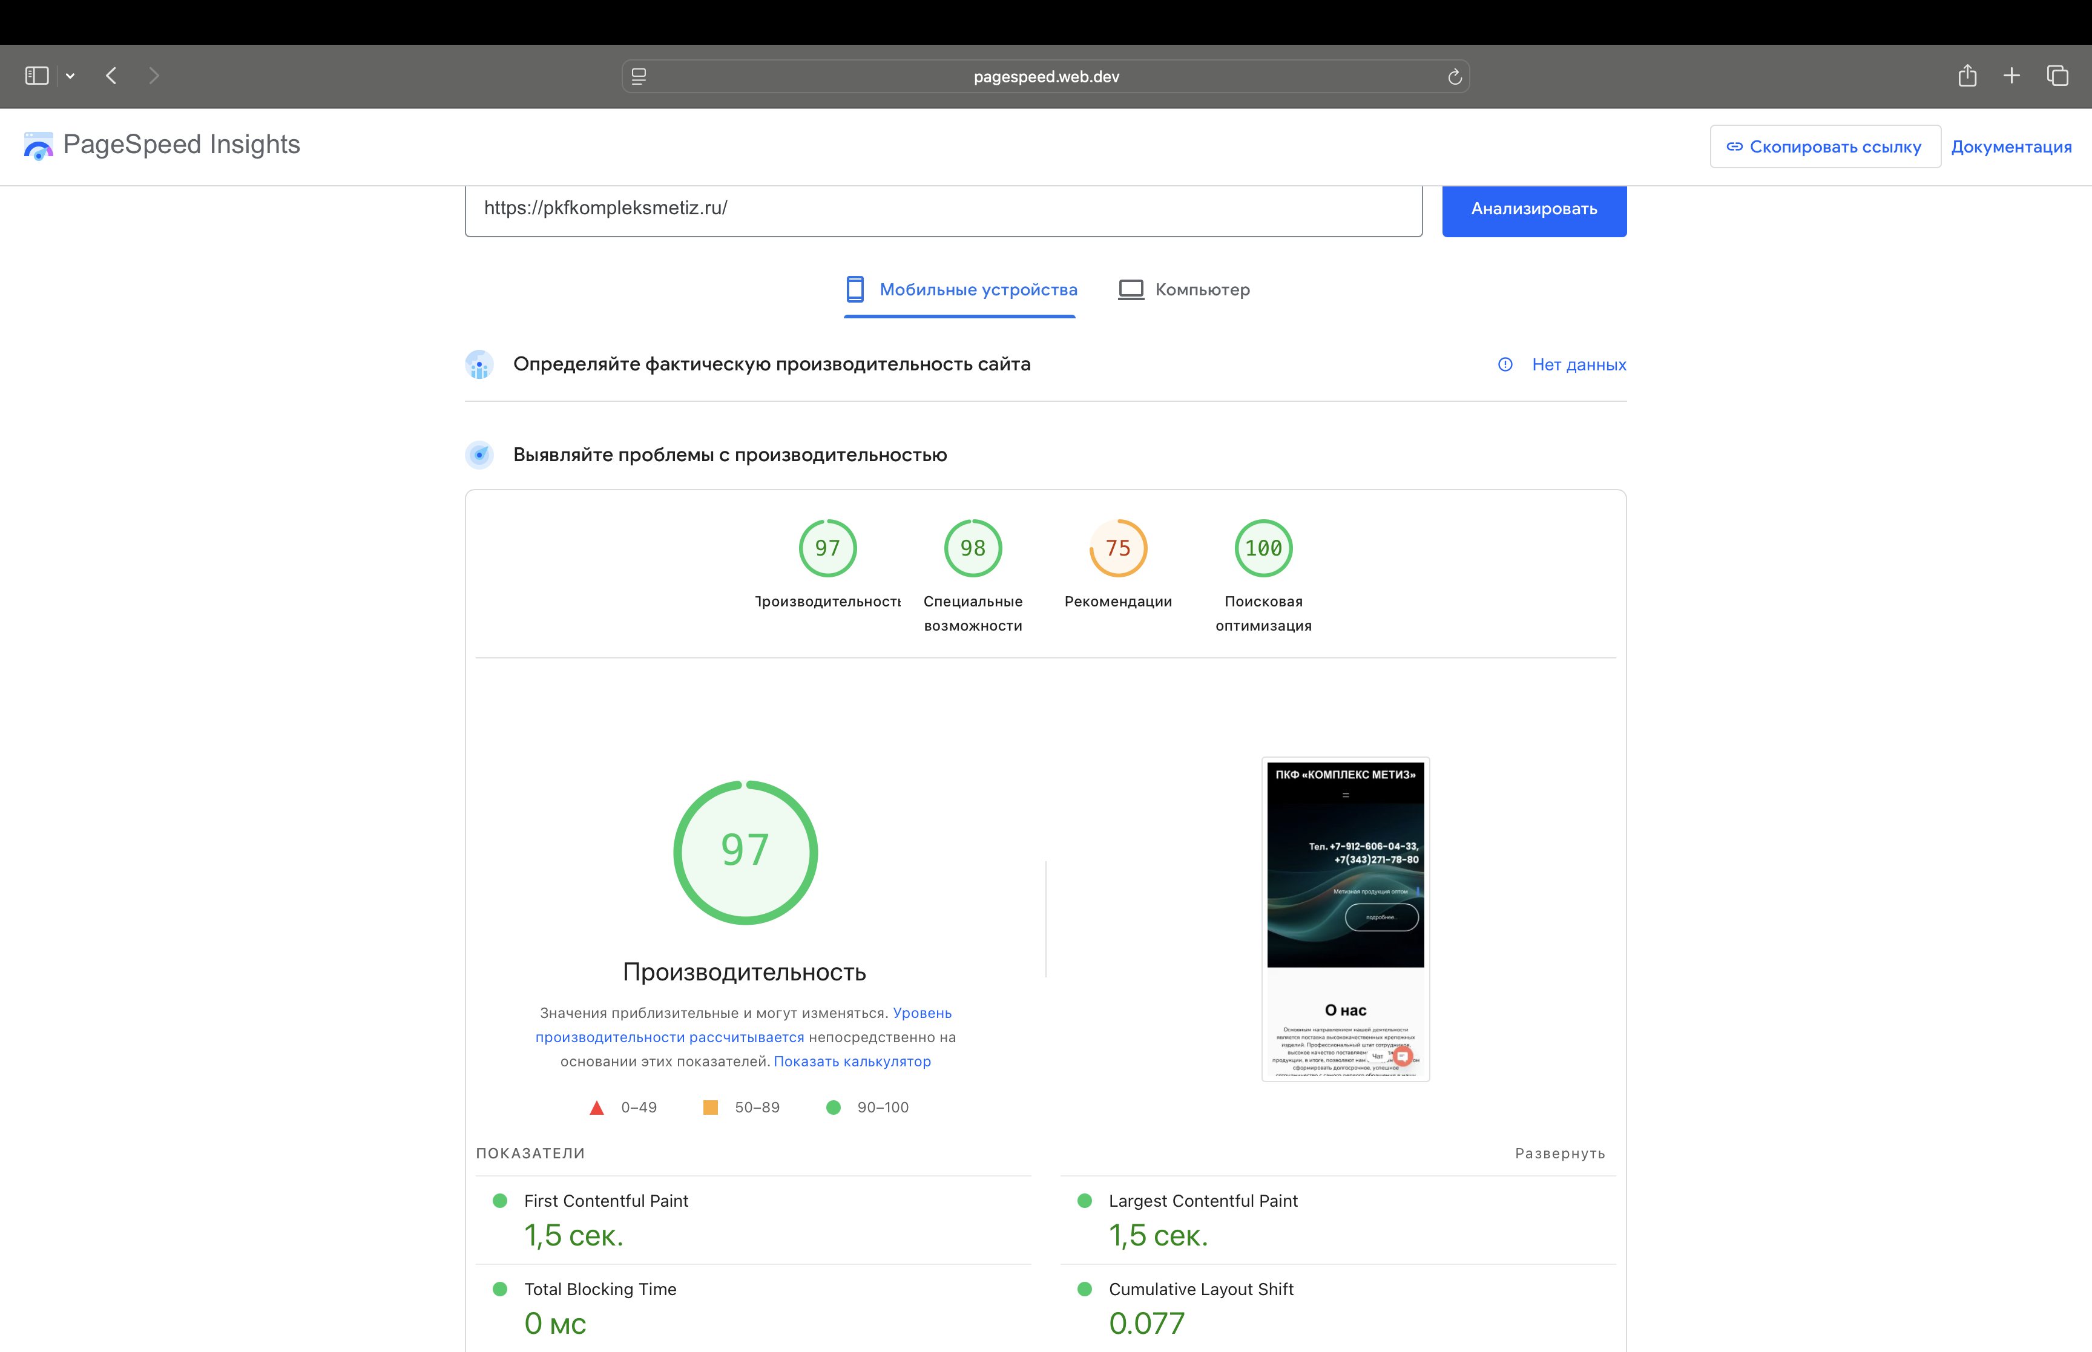Reload the page with the refresh icon
The image size is (2092, 1352).
tap(1454, 77)
